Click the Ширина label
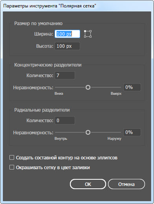This screenshot has width=154, height=204. 44,34
